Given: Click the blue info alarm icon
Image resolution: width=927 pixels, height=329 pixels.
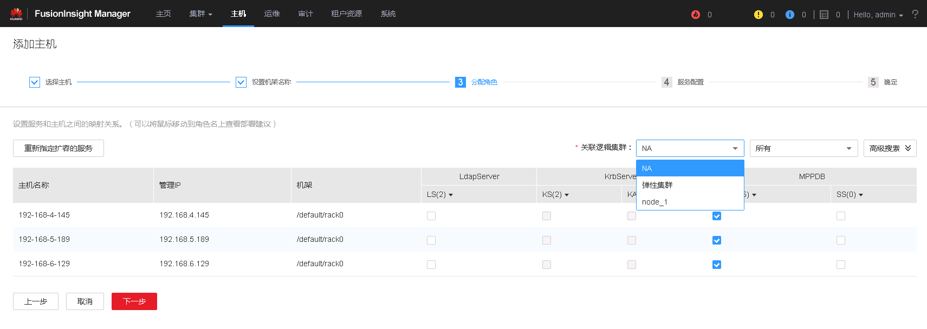Looking at the screenshot, I should 789,15.
